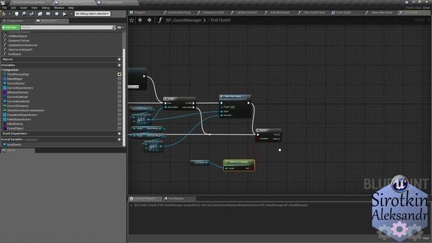Image resolution: width=432 pixels, height=243 pixels.
Task: Open the eye view options dropdown
Action: [x=120, y=27]
